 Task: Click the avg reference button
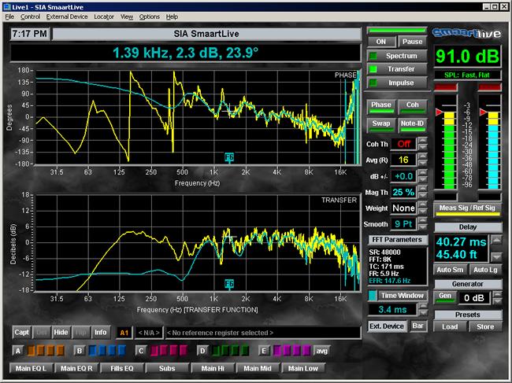(x=321, y=351)
